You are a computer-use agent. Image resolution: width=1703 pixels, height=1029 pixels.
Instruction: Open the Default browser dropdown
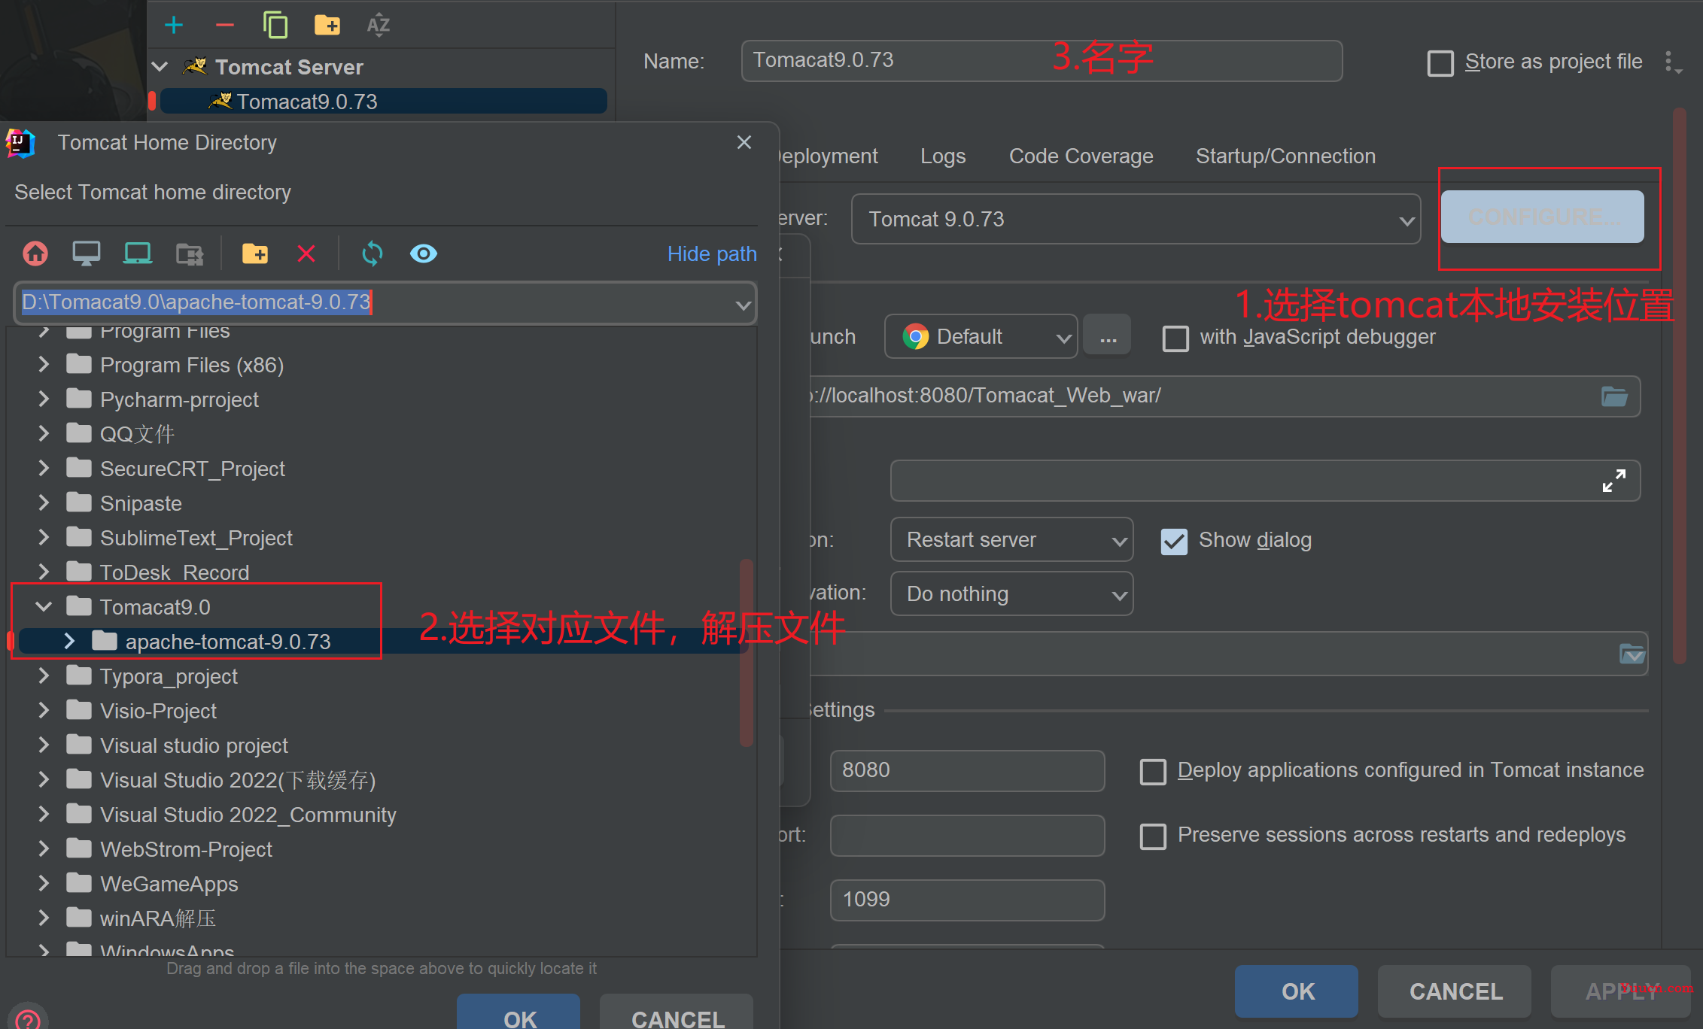point(981,336)
